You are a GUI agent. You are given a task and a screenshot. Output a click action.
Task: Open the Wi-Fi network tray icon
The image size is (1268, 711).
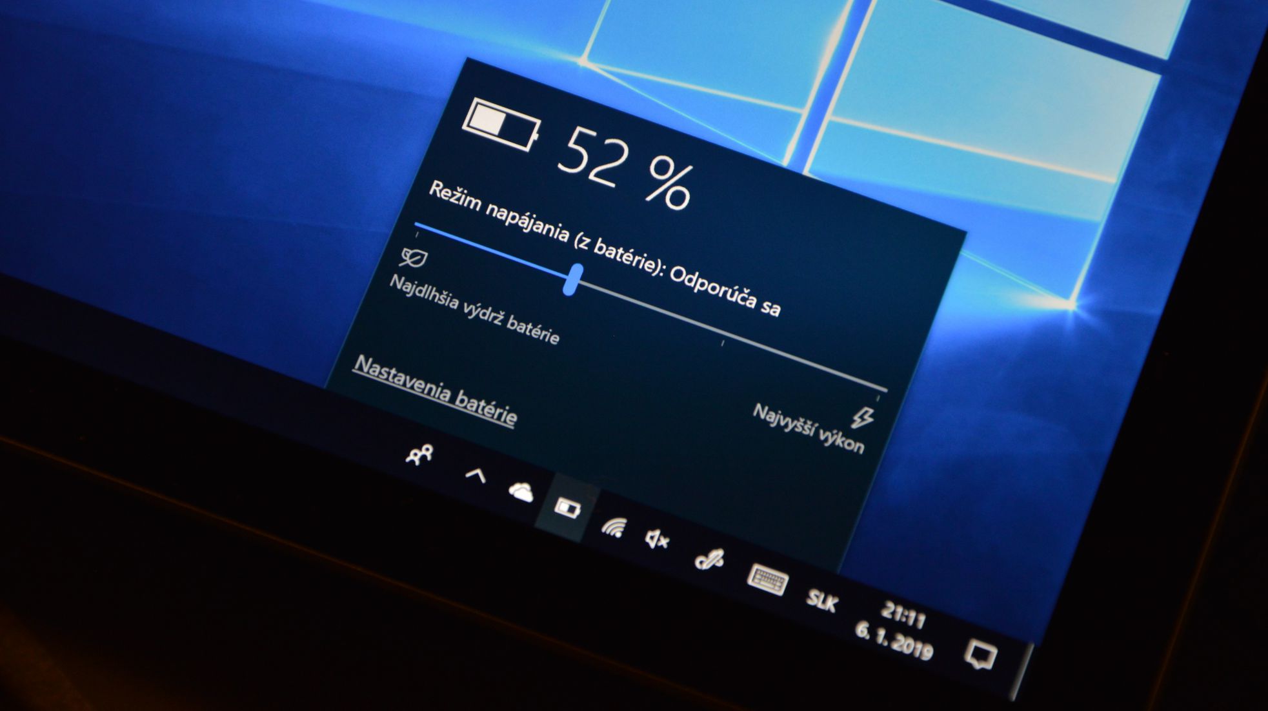point(614,528)
